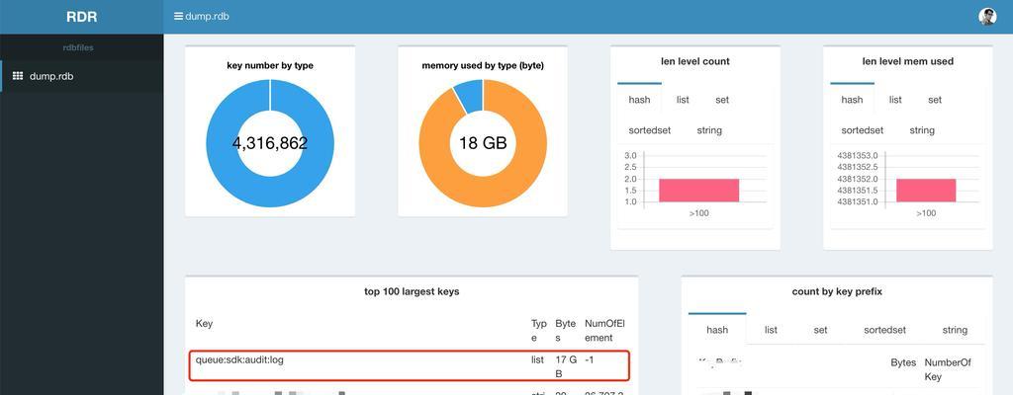Toggle the sidebar hamburger menu icon
The width and height of the screenshot is (1013, 395).
click(x=178, y=16)
